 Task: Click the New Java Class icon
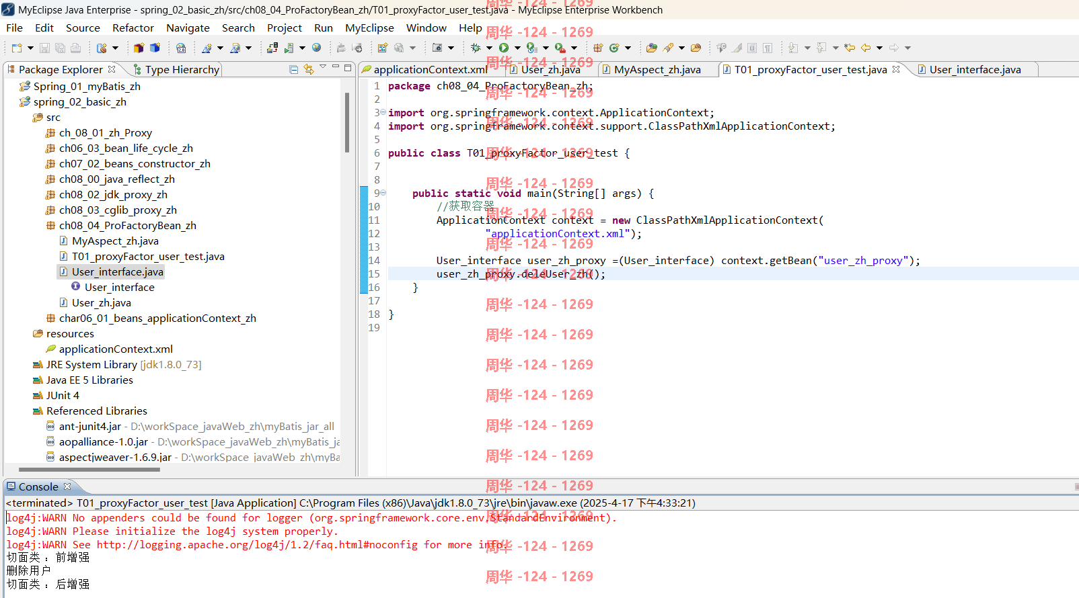[x=614, y=48]
